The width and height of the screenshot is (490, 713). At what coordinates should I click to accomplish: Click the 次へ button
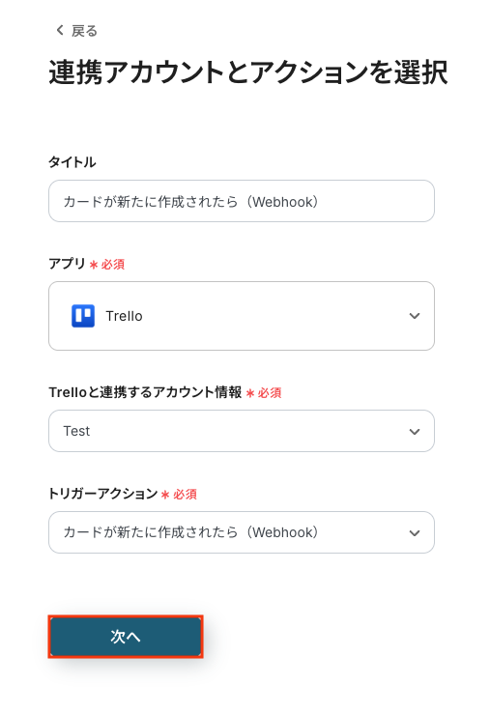[126, 636]
